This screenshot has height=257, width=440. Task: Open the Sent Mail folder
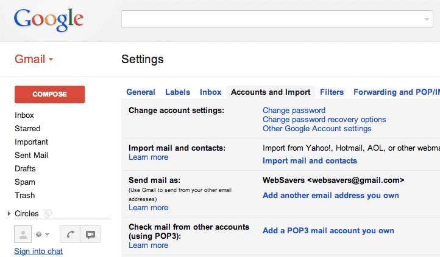point(31,155)
